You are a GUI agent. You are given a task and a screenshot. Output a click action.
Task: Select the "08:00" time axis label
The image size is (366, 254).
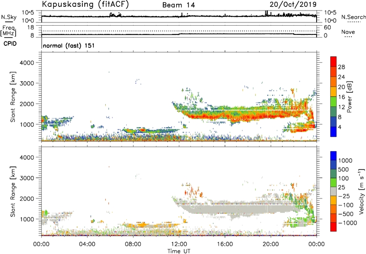(133, 244)
